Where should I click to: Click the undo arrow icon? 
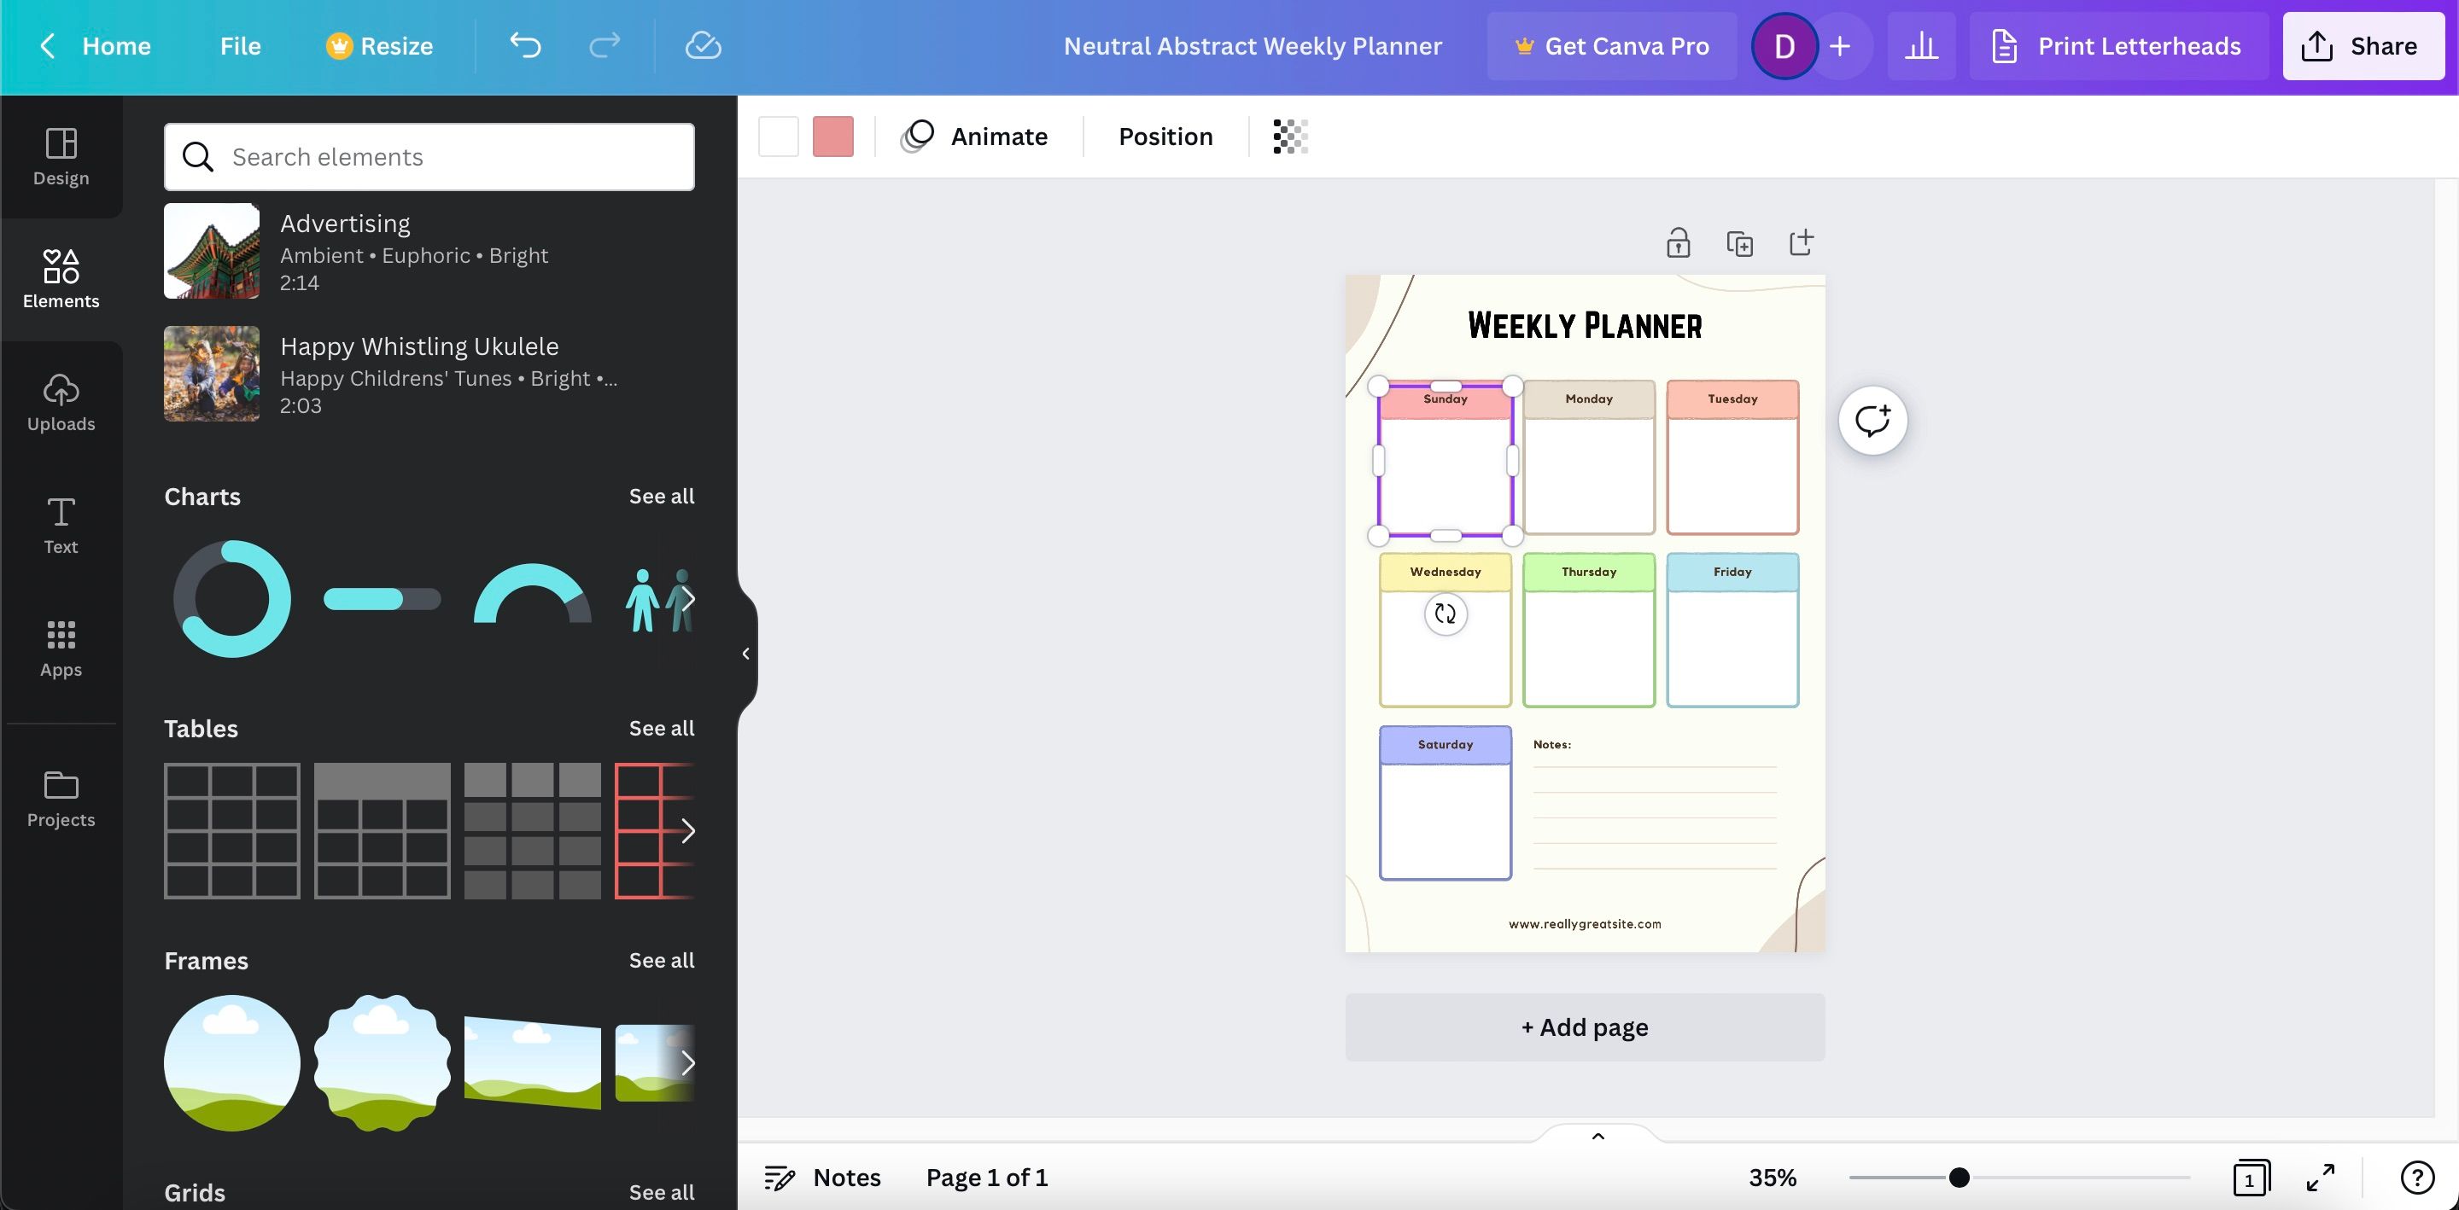point(525,46)
